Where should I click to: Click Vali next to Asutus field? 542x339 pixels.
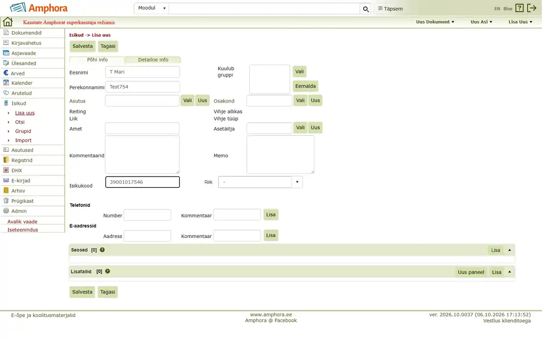point(187,101)
